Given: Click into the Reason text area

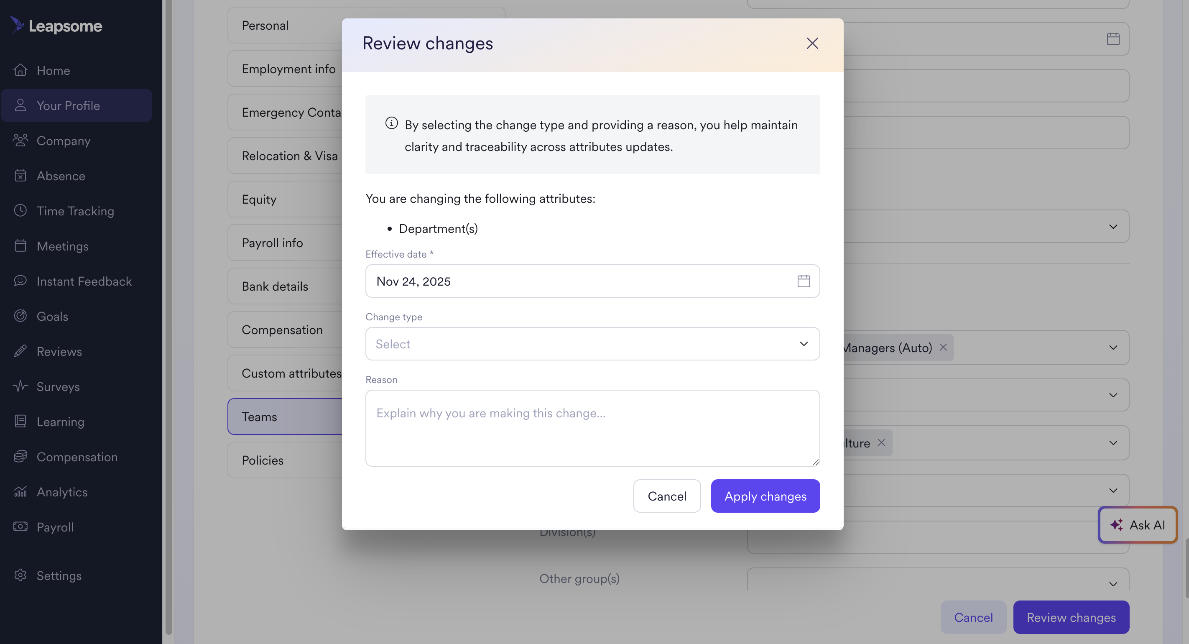Looking at the screenshot, I should tap(592, 428).
